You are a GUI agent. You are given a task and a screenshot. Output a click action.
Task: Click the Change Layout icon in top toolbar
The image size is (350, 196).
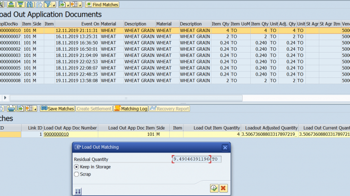click(74, 4)
